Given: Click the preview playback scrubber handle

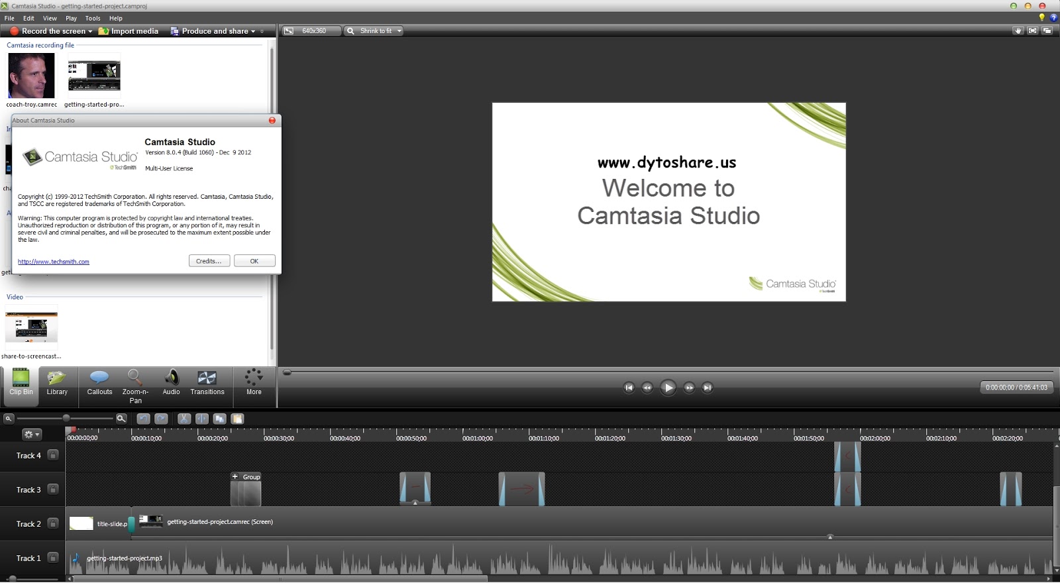Looking at the screenshot, I should tap(287, 372).
